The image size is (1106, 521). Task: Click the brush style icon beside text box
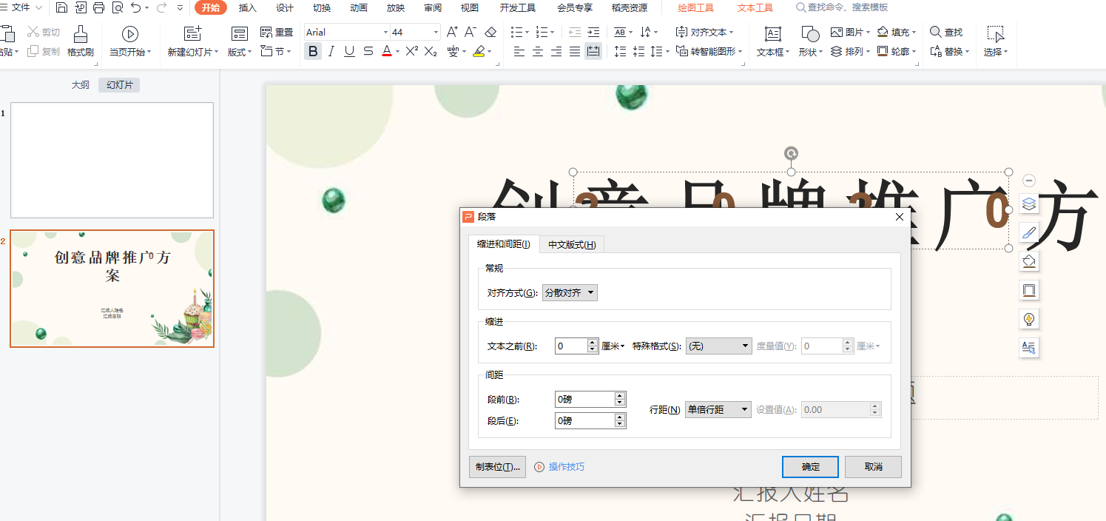coord(1028,232)
